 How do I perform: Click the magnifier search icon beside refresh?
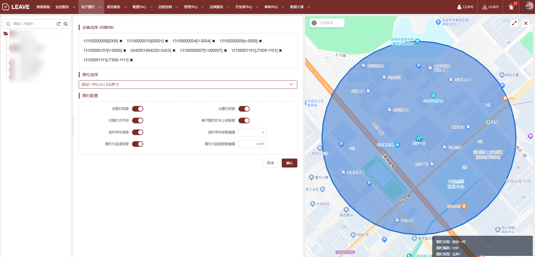[x=66, y=24]
